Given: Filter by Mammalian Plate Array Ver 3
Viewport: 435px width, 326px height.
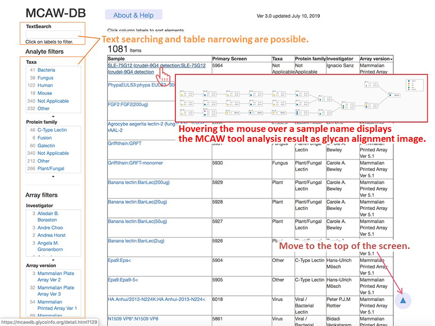Looking at the screenshot, I should tap(56, 291).
